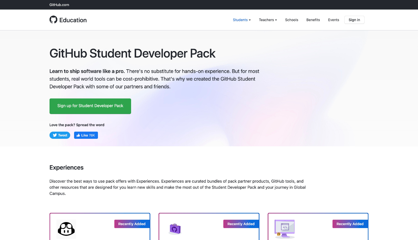This screenshot has height=240, width=418.
Task: Open the GitHub.com link in top bar
Action: [x=59, y=5]
